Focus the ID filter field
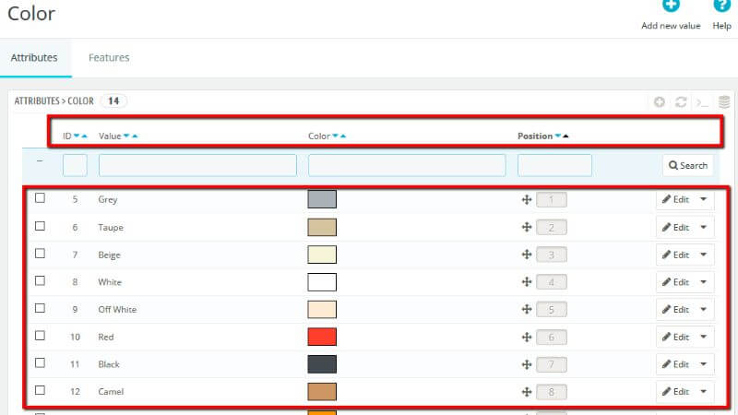This screenshot has width=738, height=415. (75, 165)
